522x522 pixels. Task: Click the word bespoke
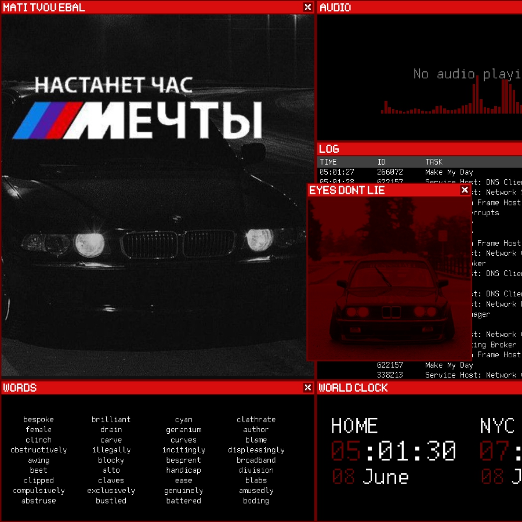[x=39, y=419]
